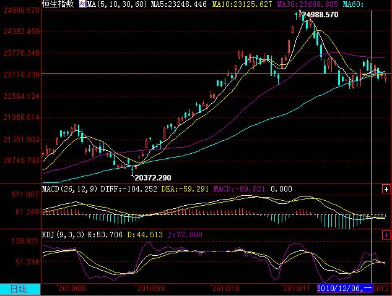Click the 24382.458 price axis label

pyautogui.click(x=22, y=32)
